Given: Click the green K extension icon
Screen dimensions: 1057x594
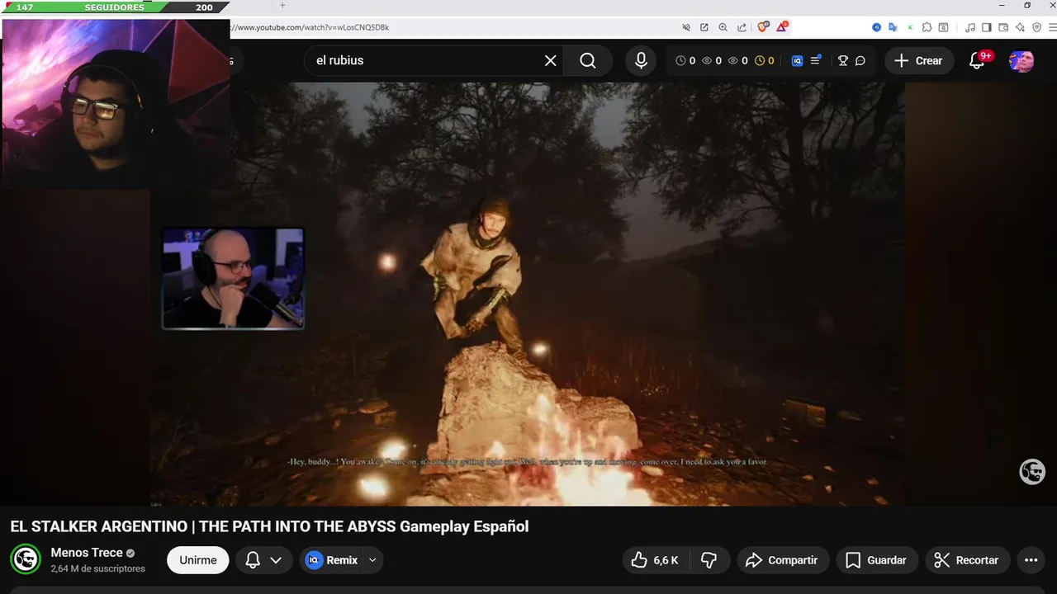Looking at the screenshot, I should (910, 27).
